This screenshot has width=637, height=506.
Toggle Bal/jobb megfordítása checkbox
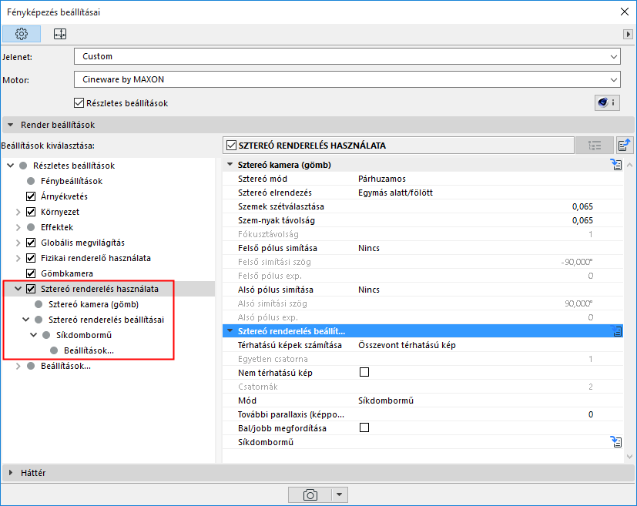click(364, 428)
